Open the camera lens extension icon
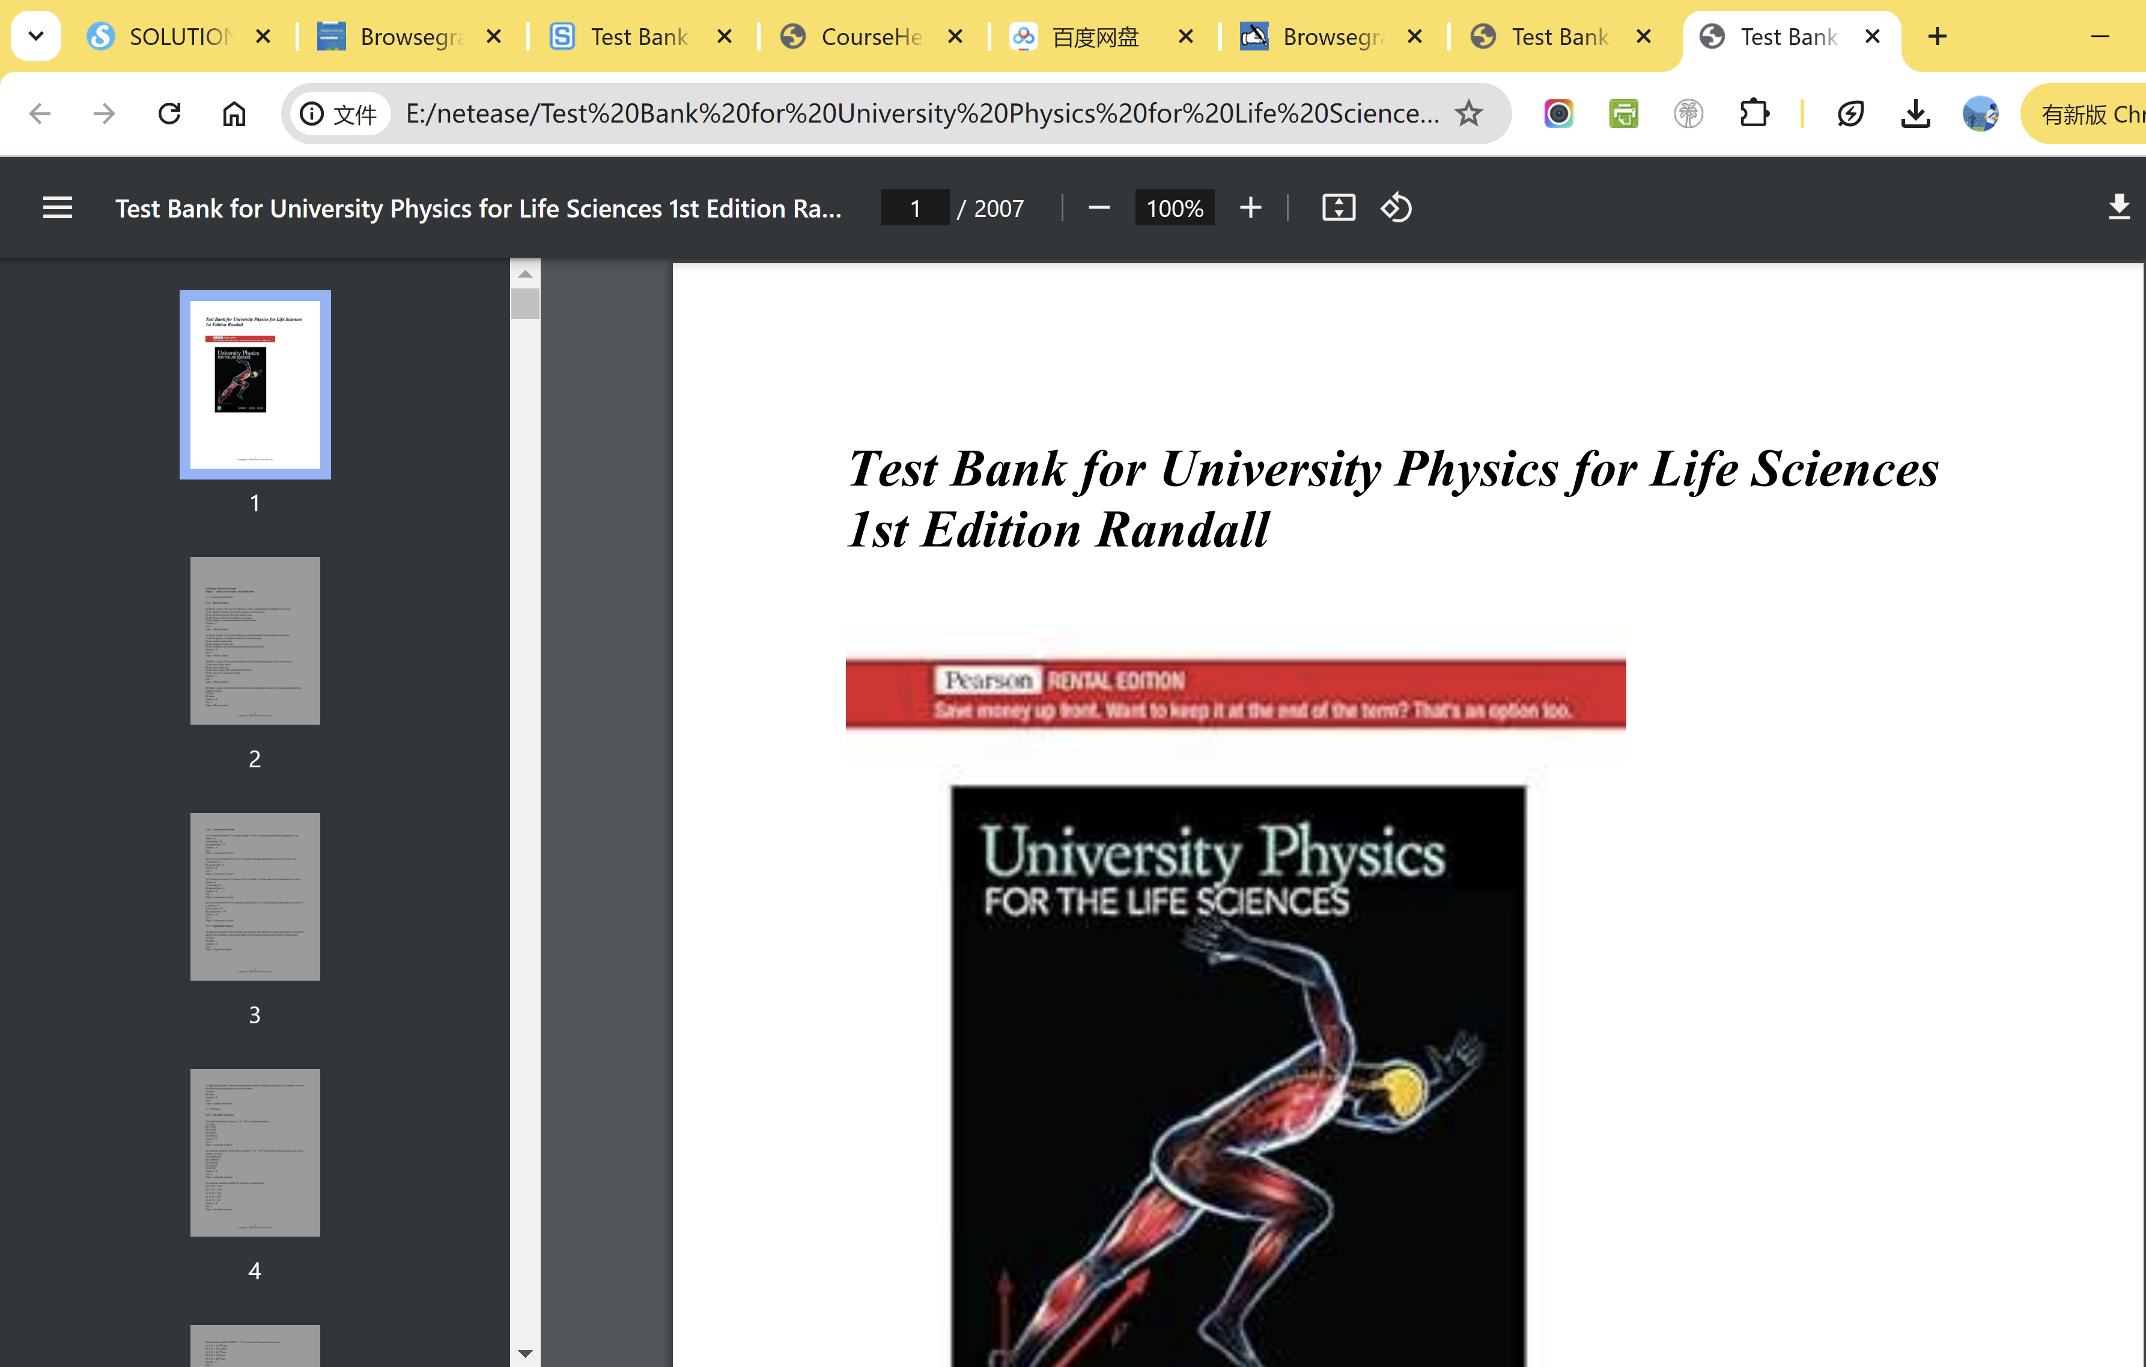The height and width of the screenshot is (1367, 2146). coord(1558,114)
